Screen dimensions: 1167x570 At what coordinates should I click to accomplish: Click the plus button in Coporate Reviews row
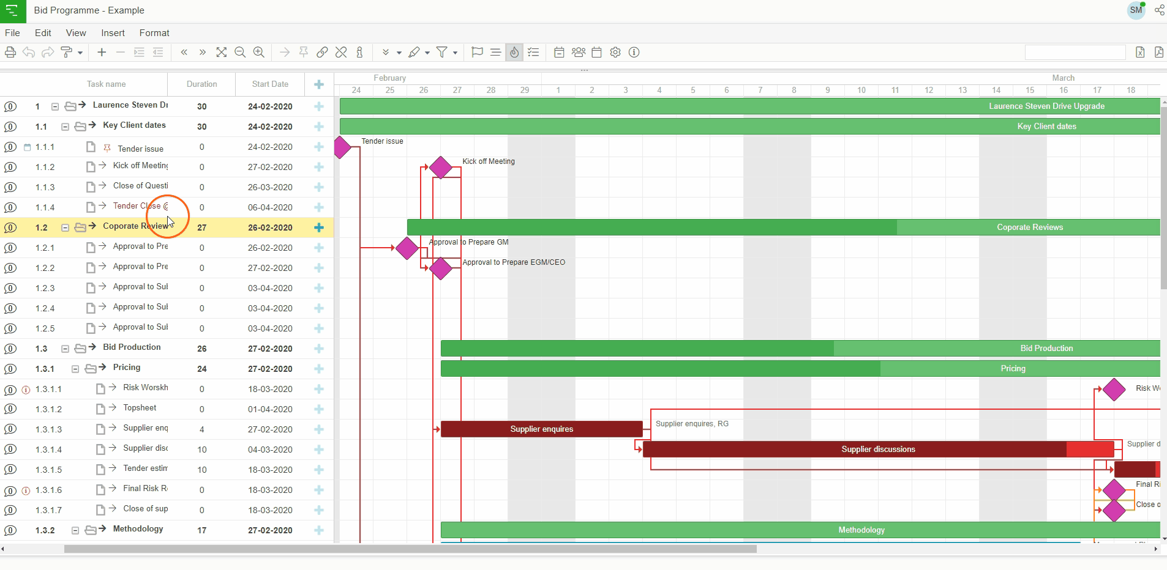click(x=319, y=228)
